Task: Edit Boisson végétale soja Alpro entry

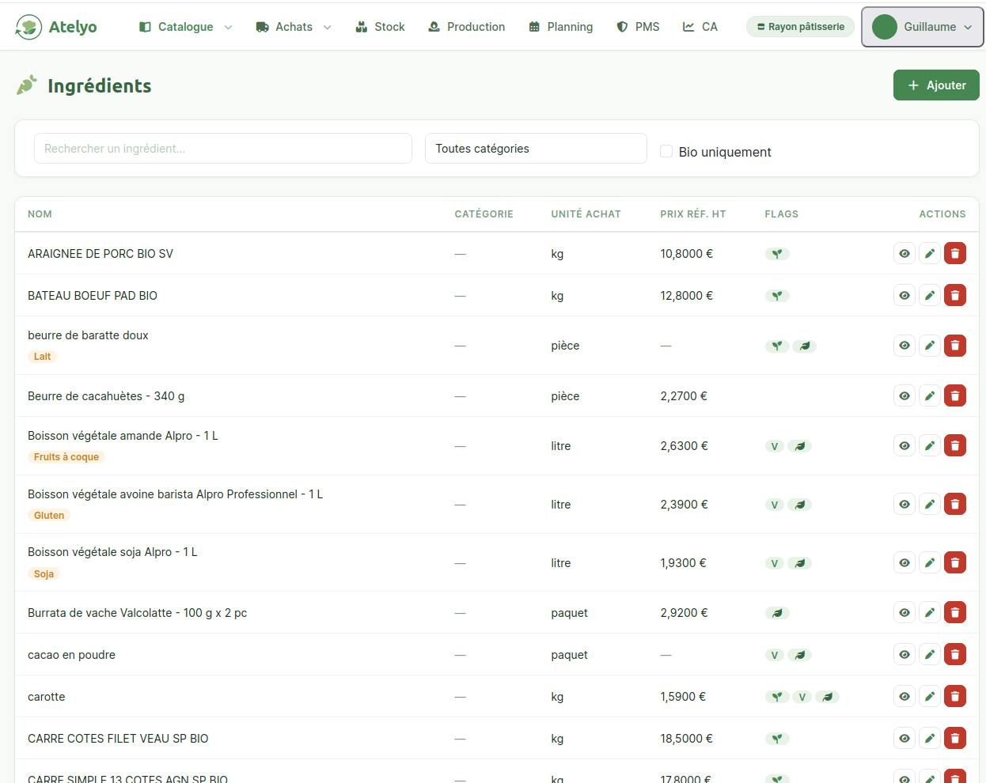Action: point(929,563)
